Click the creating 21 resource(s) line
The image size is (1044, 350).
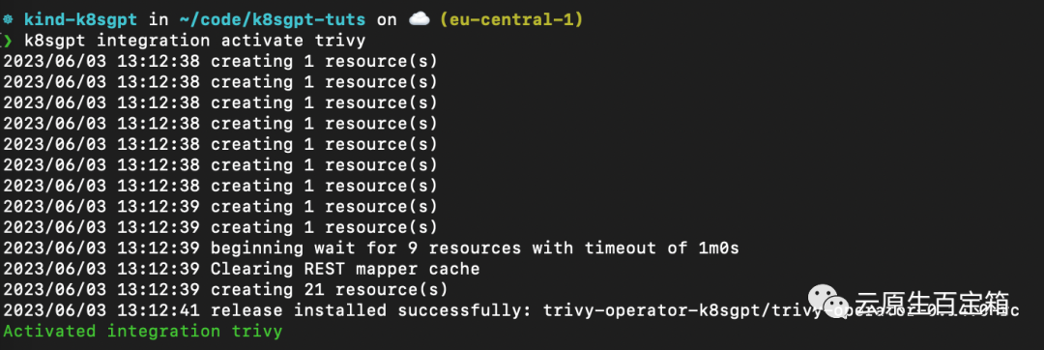point(225,289)
